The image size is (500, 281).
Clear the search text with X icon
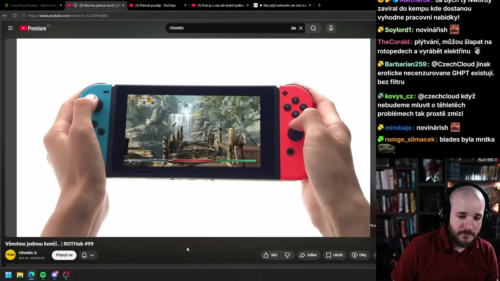(301, 28)
